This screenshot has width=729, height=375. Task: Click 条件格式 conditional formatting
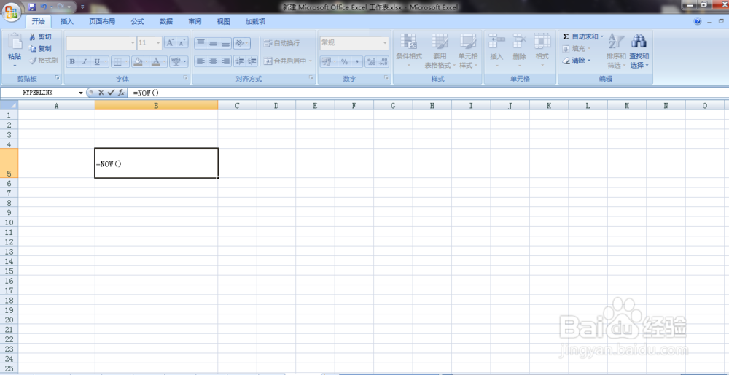[409, 51]
